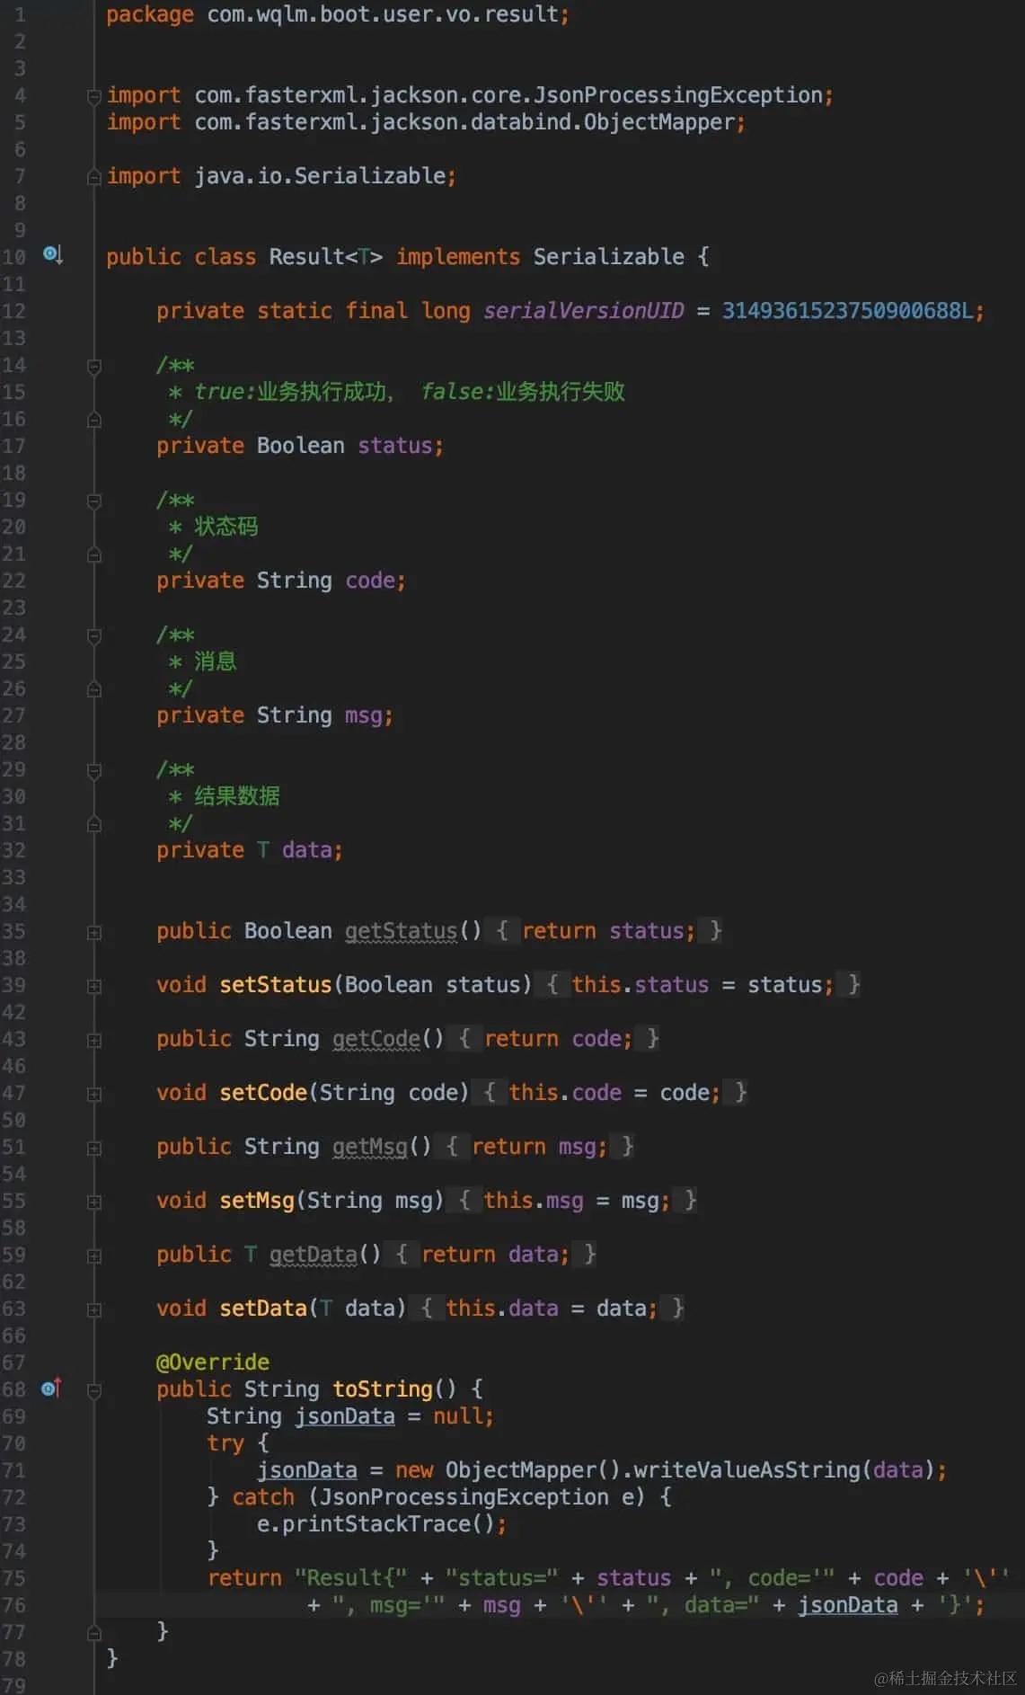Expand the folded getData() method
This screenshot has height=1695, width=1025.
[x=93, y=1256]
